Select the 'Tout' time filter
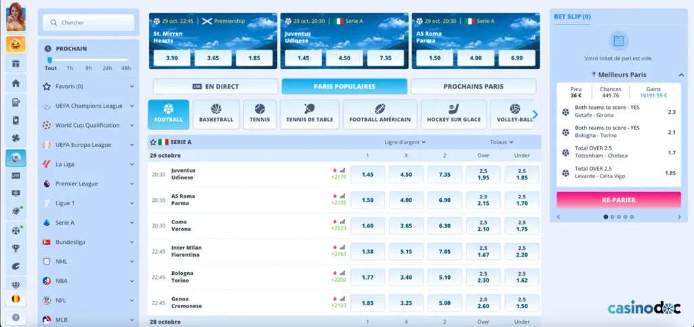694x327 pixels. coord(50,68)
